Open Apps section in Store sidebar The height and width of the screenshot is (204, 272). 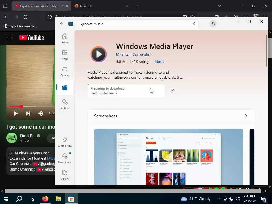click(x=65, y=55)
